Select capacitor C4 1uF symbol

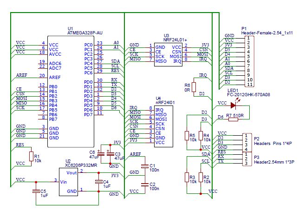98,182
